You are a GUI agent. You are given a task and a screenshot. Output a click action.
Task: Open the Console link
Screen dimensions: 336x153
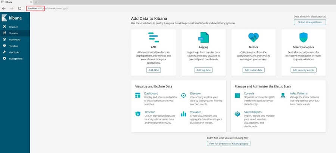[249, 94]
